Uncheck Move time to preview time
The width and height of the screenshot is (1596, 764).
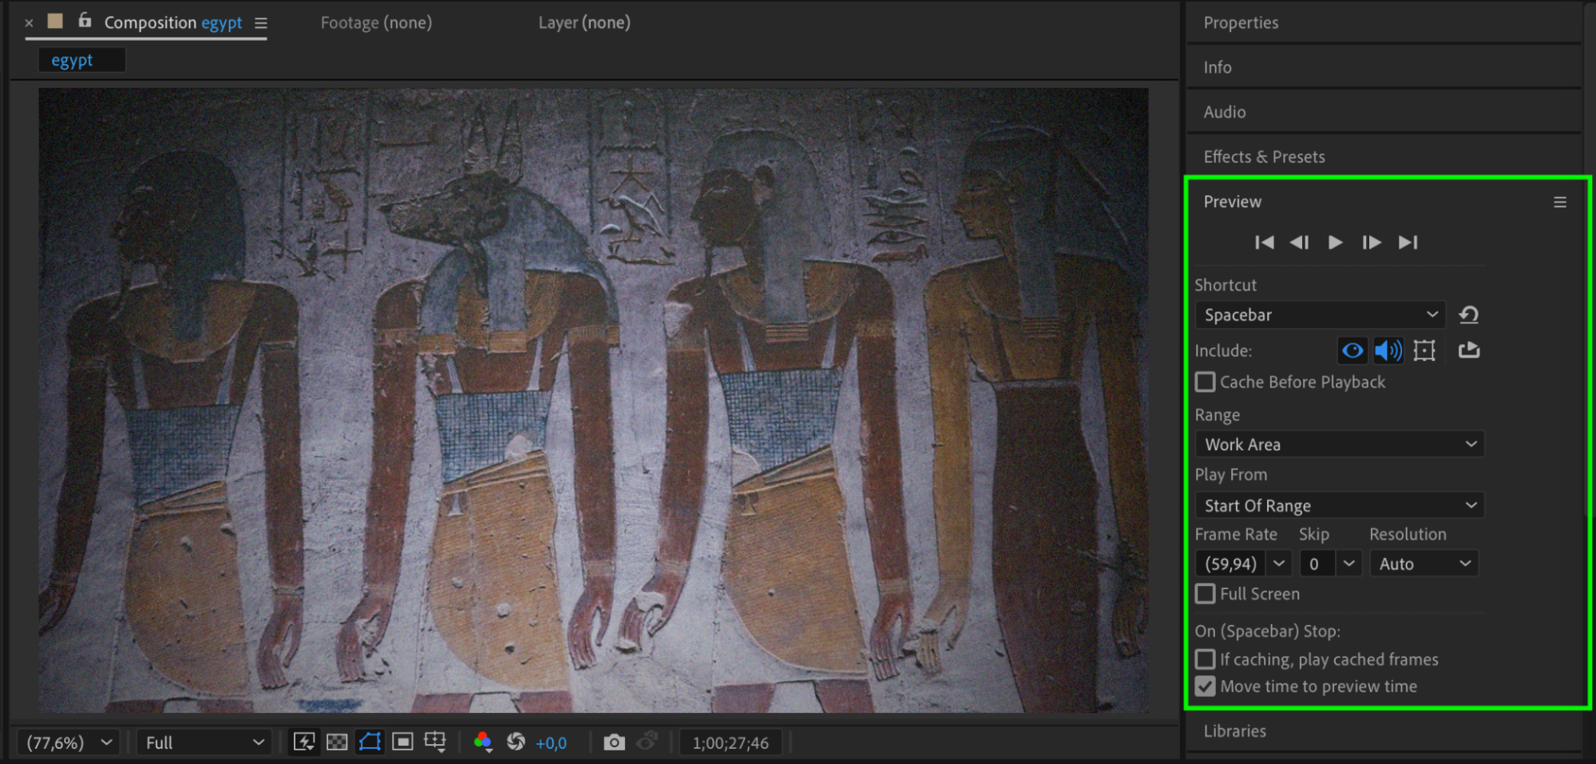point(1206,687)
